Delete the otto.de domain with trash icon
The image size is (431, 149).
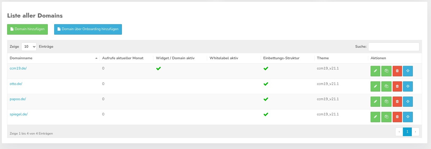coord(397,86)
